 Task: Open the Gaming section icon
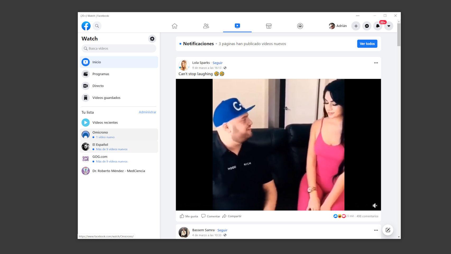point(300,26)
